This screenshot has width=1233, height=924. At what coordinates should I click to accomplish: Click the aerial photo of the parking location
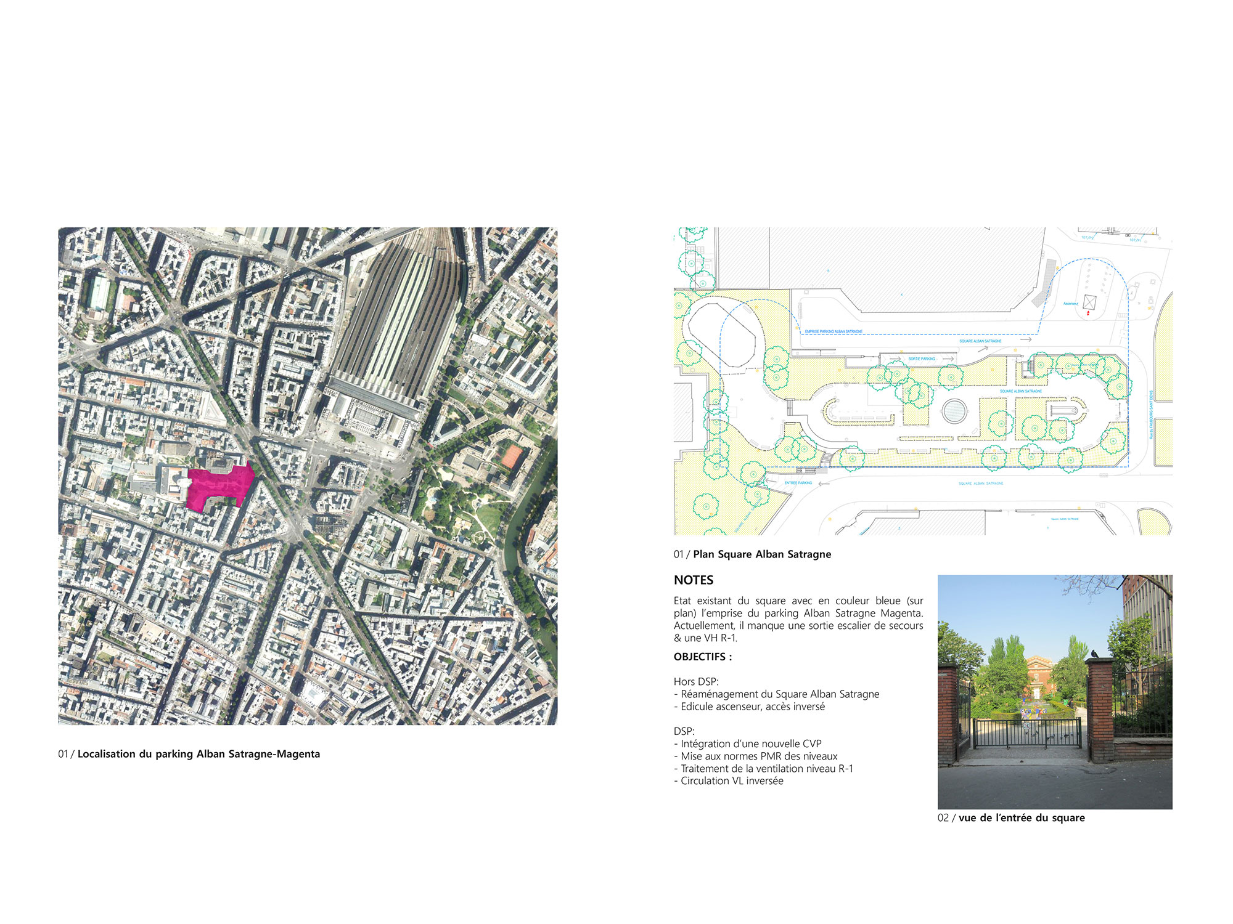click(x=308, y=476)
